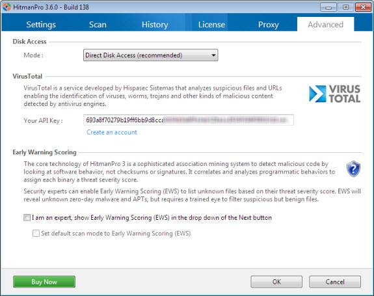Toggle 'Set default scan mode to EWS' checkbox
Image resolution: width=374 pixels, height=296 pixels.
click(x=36, y=233)
